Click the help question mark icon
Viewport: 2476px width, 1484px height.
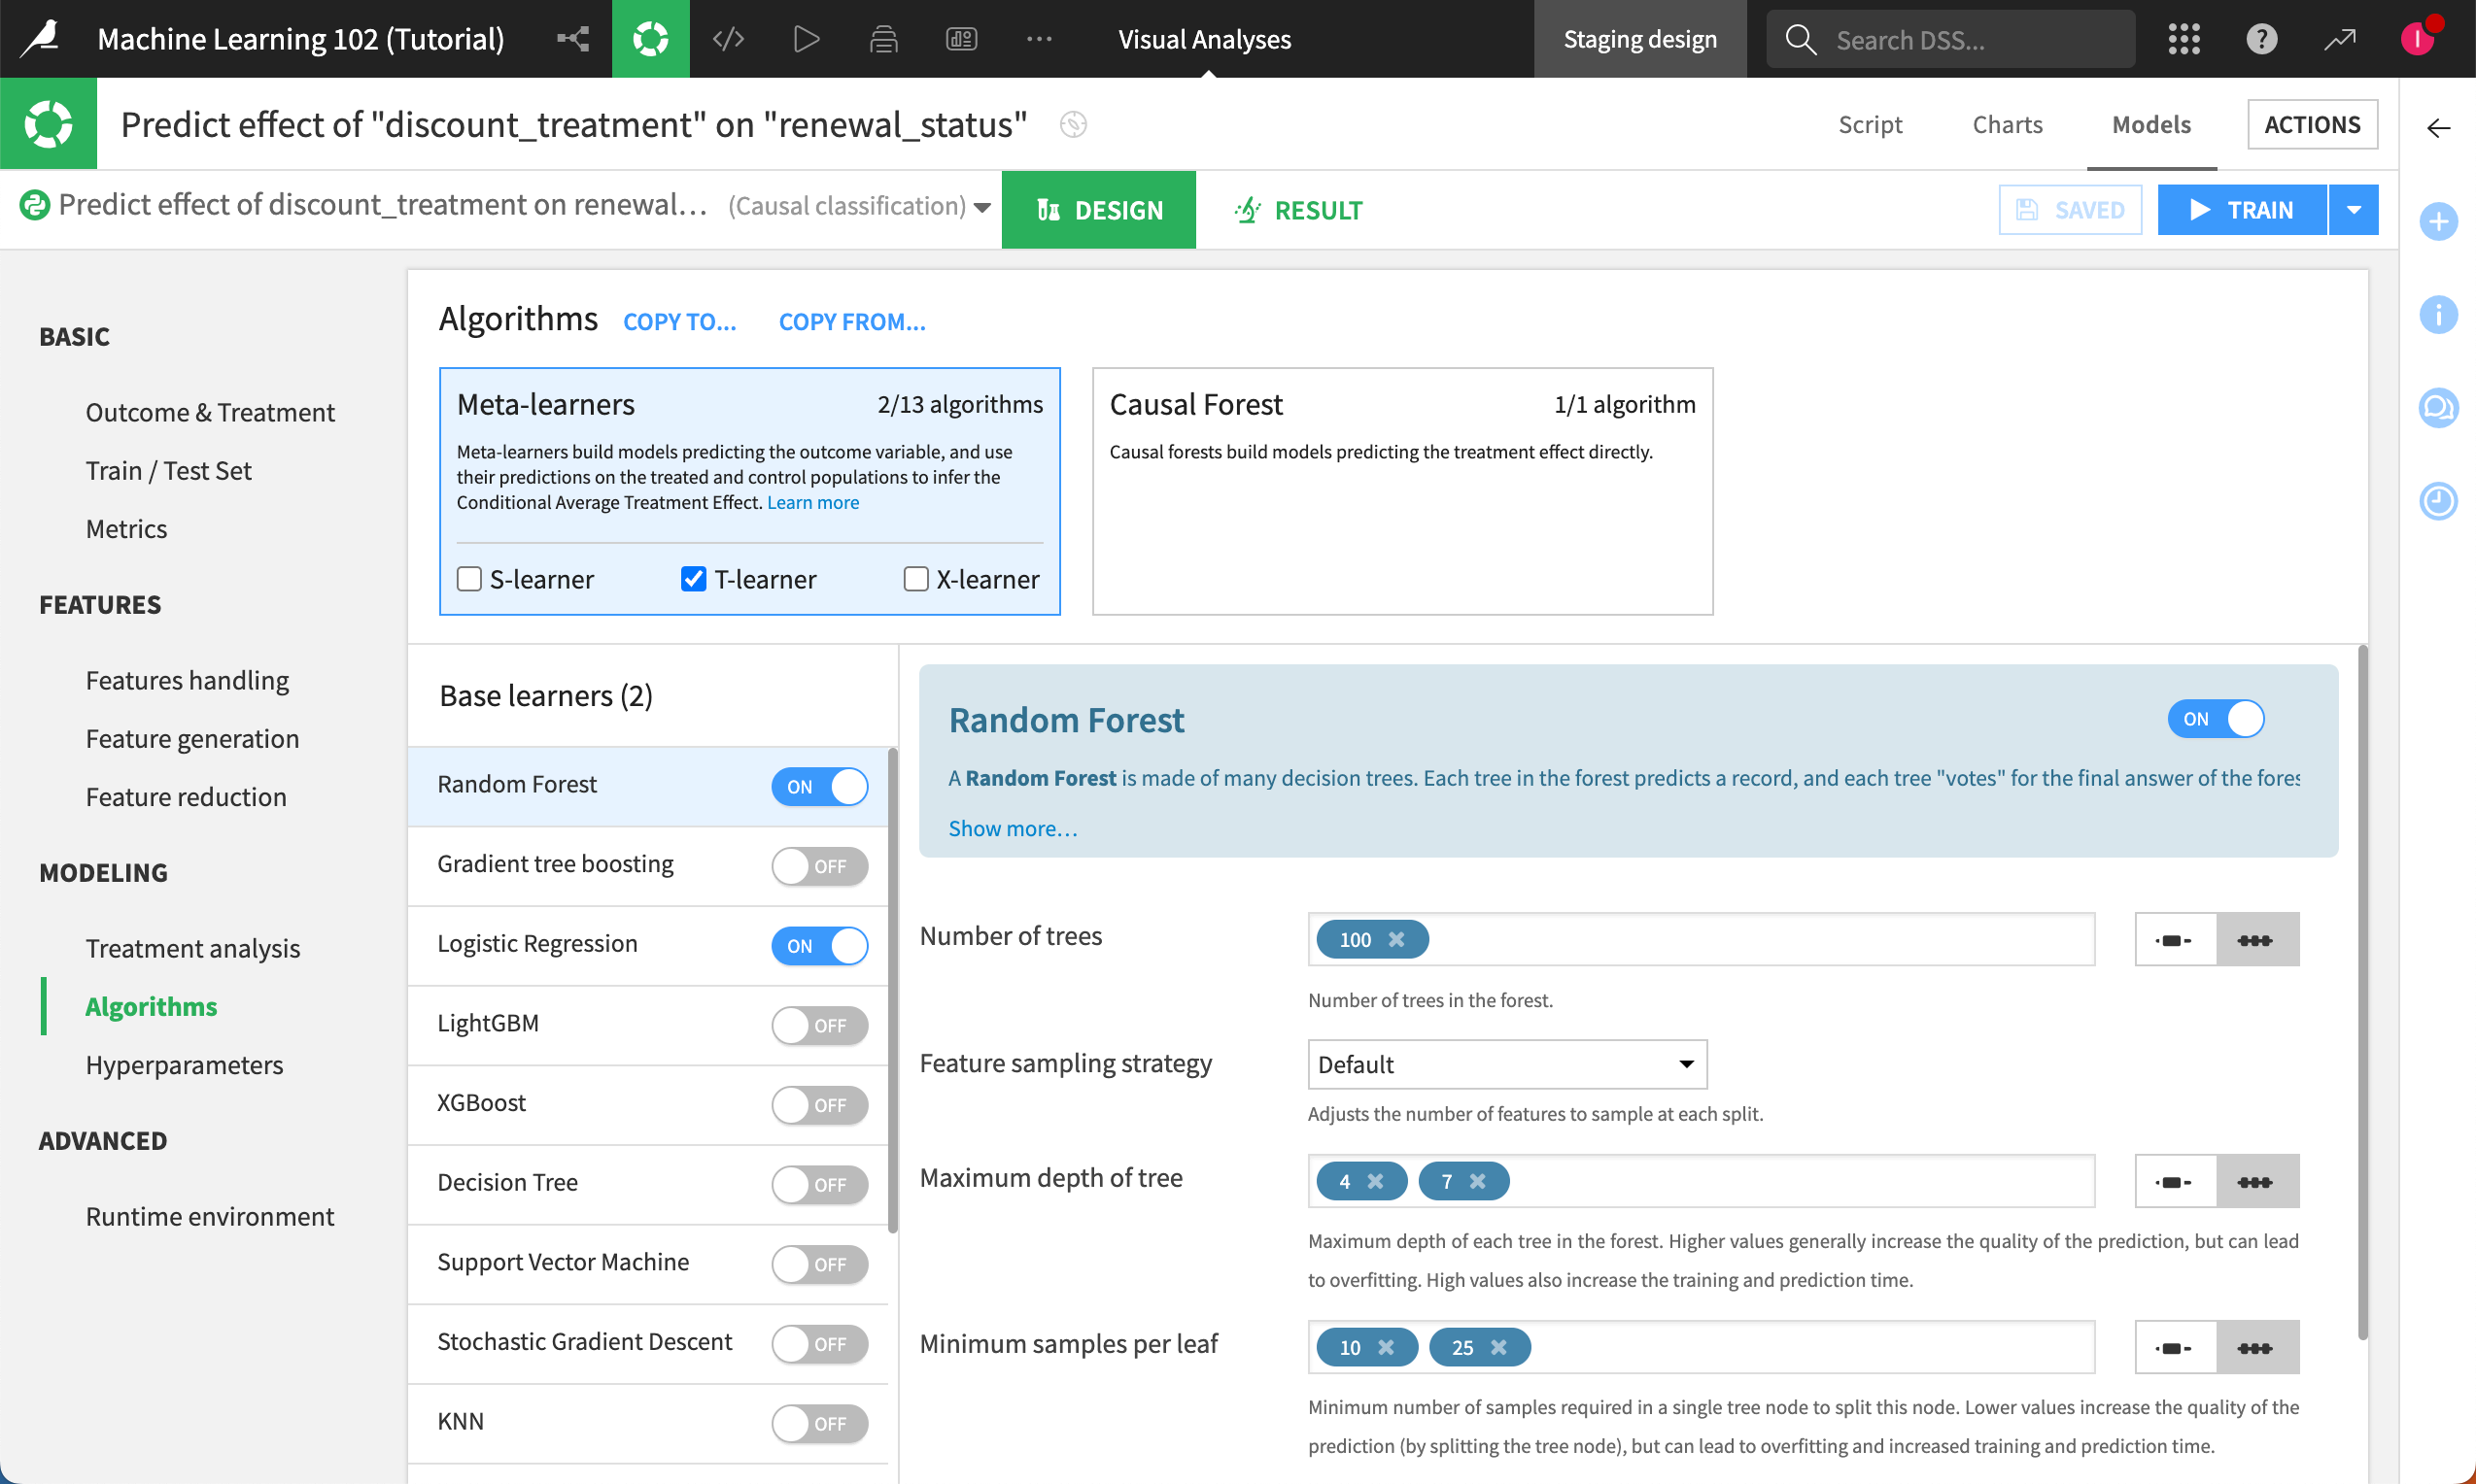click(2261, 39)
